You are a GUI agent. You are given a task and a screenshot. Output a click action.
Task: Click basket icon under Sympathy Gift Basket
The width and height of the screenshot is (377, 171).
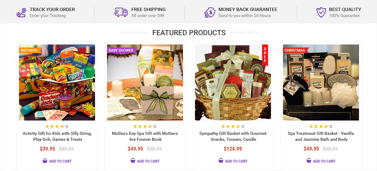[221, 161]
